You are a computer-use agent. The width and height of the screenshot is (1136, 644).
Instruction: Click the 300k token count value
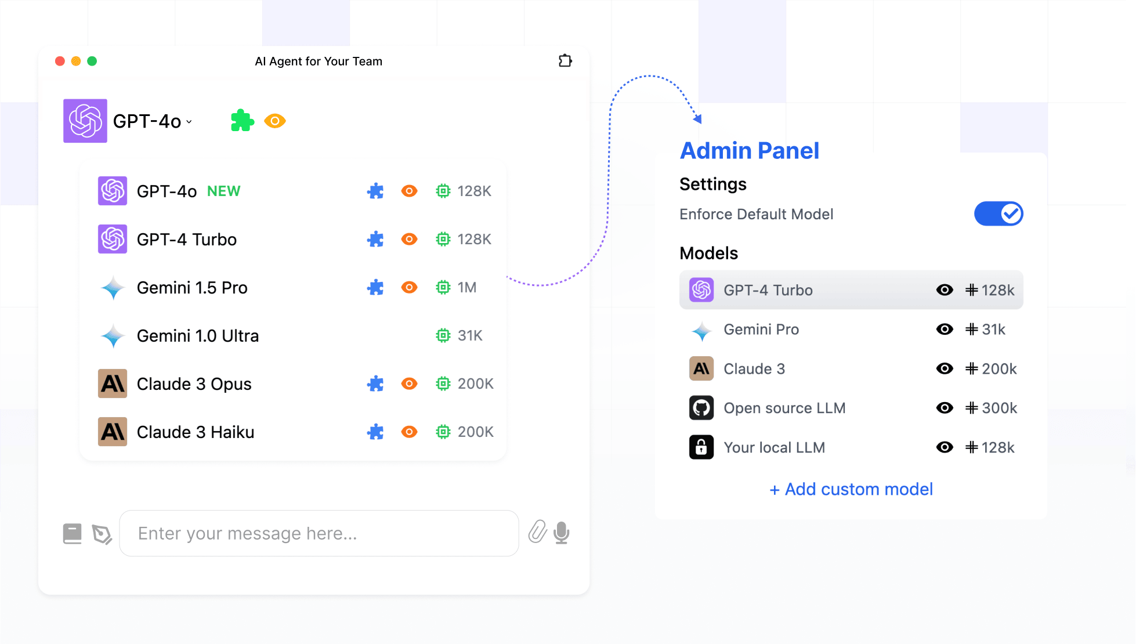click(x=999, y=408)
